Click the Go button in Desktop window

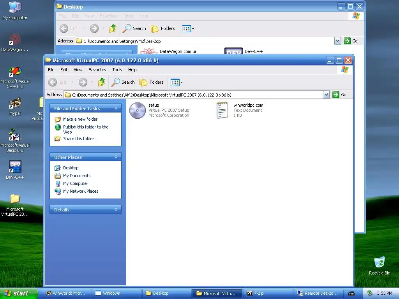point(351,41)
